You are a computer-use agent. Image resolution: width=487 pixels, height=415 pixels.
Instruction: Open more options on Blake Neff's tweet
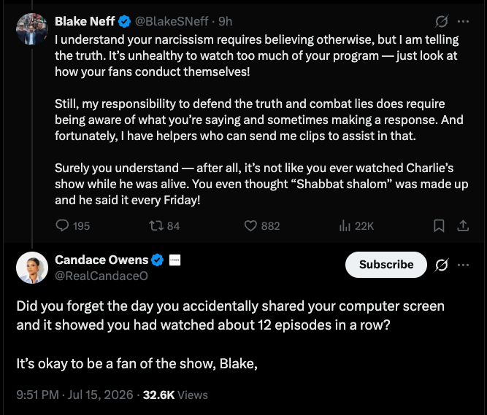[x=463, y=21]
